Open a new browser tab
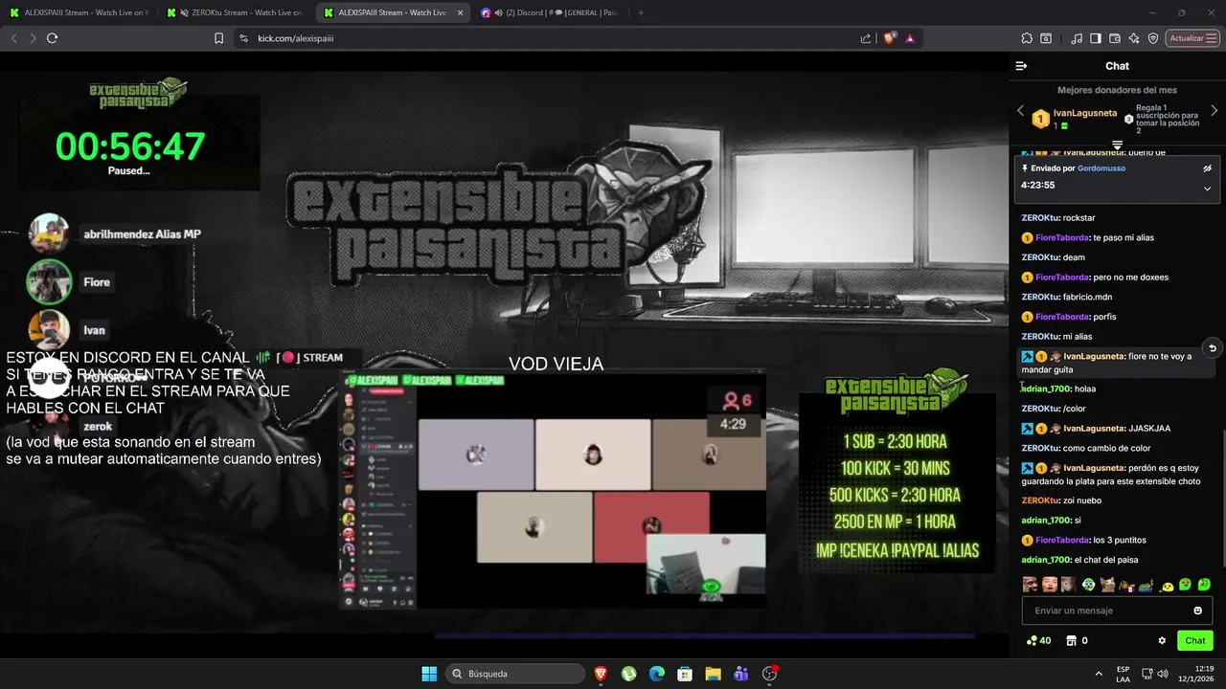1226x689 pixels. click(641, 12)
